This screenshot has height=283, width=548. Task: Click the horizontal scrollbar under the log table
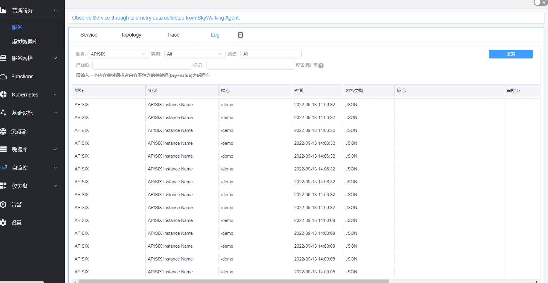pyautogui.click(x=234, y=281)
